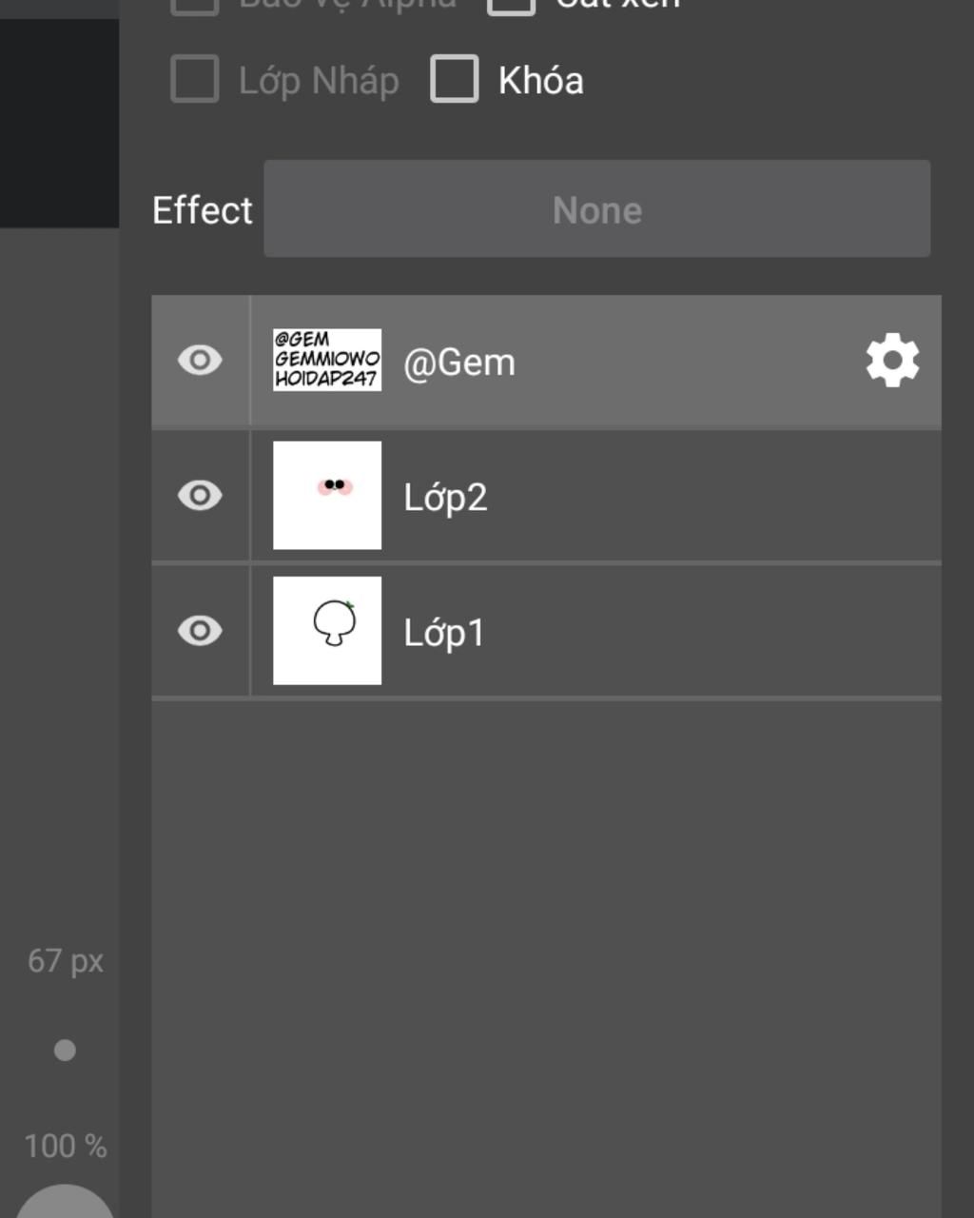Select the @Gem layer name

pyautogui.click(x=459, y=363)
